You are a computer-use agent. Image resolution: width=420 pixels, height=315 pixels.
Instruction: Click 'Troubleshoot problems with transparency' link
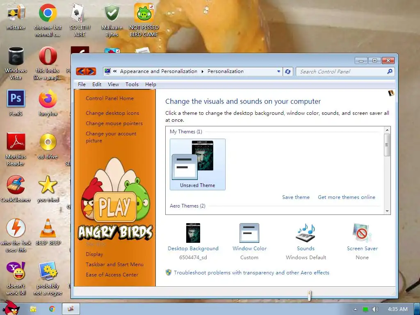(x=251, y=273)
